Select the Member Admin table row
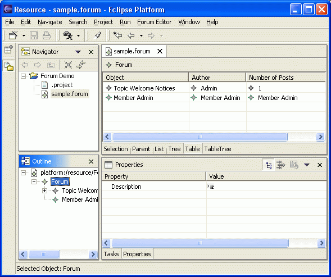This screenshot has width=331, height=277. click(x=214, y=98)
